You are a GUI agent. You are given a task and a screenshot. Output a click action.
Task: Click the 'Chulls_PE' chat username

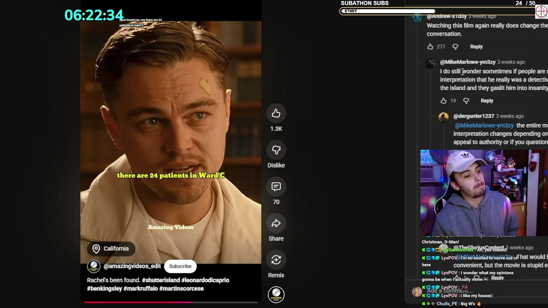point(447,304)
